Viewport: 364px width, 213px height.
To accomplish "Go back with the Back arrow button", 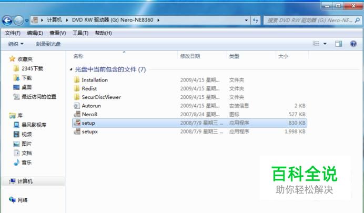I will tap(7, 21).
